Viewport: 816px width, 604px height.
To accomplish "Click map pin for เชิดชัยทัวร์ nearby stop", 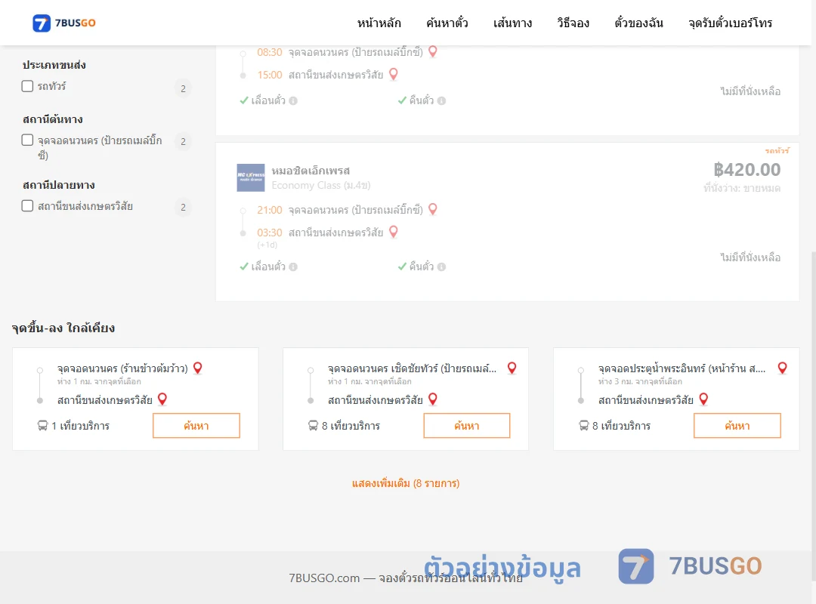I will coord(512,368).
